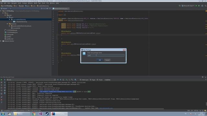Screen dimensions: 207x116
Task: Open help icon in Run panel sidebar
Action: (x=1, y=102)
